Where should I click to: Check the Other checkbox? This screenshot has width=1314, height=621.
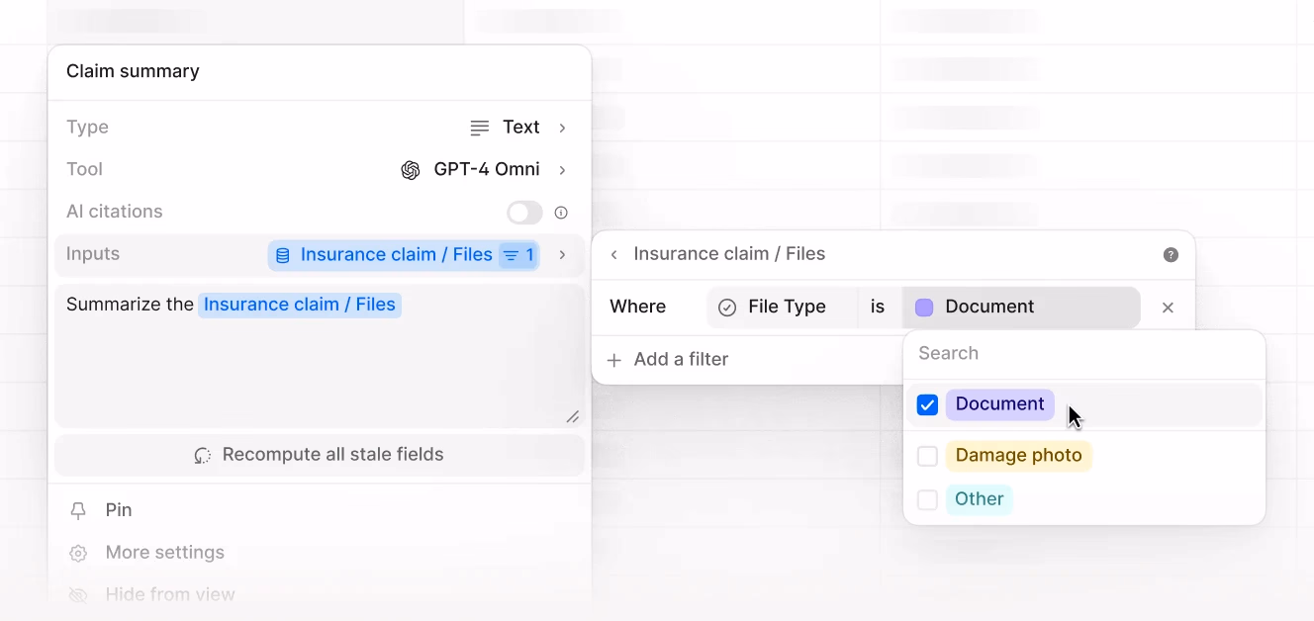pos(927,500)
